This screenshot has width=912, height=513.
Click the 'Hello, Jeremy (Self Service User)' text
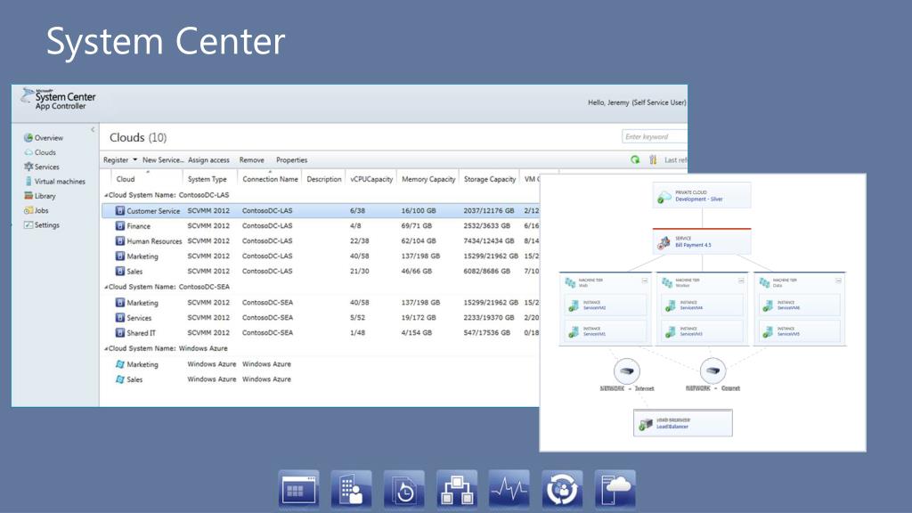[637, 102]
